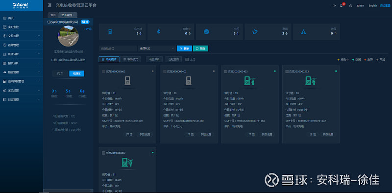Click the blue 切换 station switch button
The width and height of the screenshot is (392, 193).
click(x=85, y=22)
